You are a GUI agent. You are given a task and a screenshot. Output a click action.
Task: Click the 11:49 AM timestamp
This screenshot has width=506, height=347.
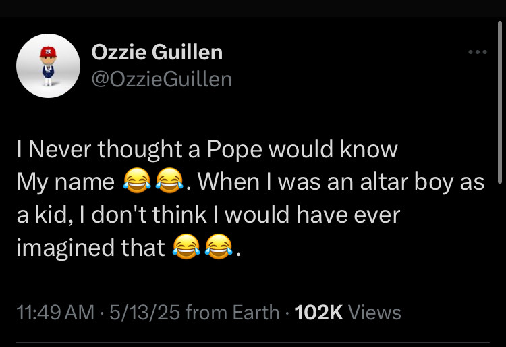[55, 313]
